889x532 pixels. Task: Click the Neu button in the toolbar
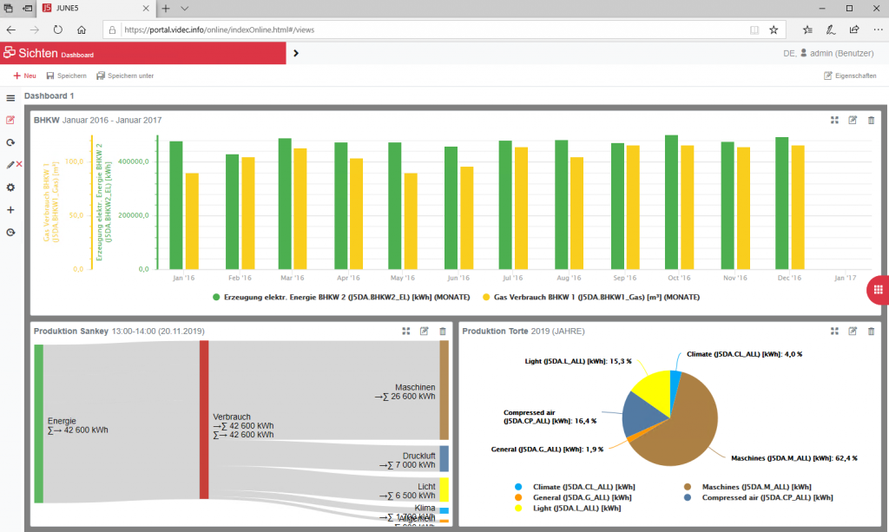point(24,76)
